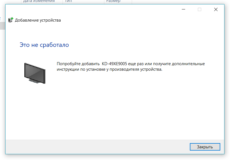Viewport: 238px width, 160px height.
Task: Click the screen of the TV illustration
Action: (34, 71)
